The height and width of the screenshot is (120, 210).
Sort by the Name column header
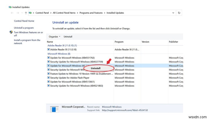click(50, 42)
